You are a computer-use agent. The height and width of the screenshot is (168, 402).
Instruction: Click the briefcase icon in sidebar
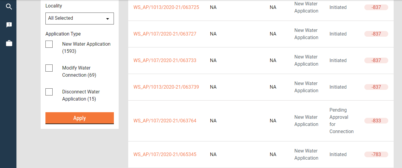(x=9, y=44)
